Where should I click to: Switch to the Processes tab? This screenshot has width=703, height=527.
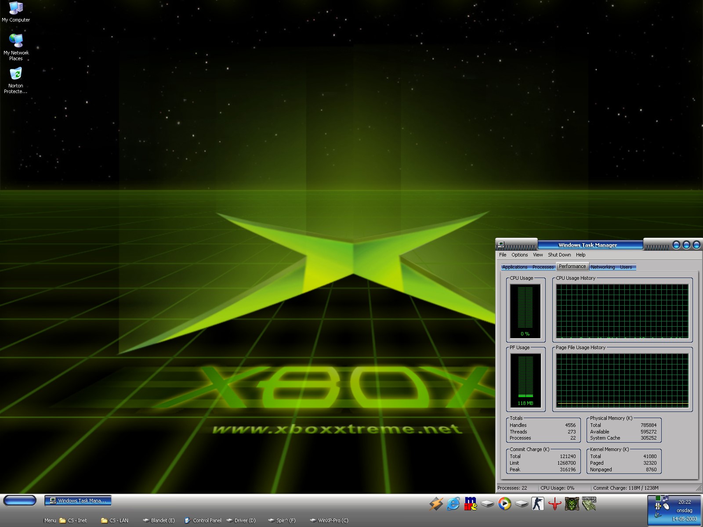tap(543, 267)
